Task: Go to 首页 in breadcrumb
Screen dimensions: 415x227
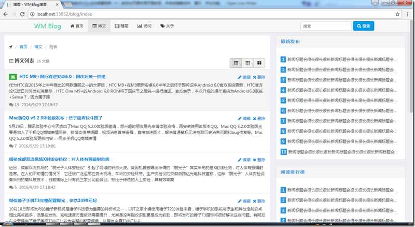Action: pyautogui.click(x=23, y=47)
